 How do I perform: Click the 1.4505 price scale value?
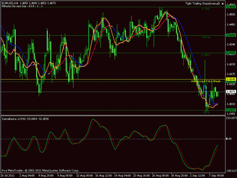(x=231, y=14)
